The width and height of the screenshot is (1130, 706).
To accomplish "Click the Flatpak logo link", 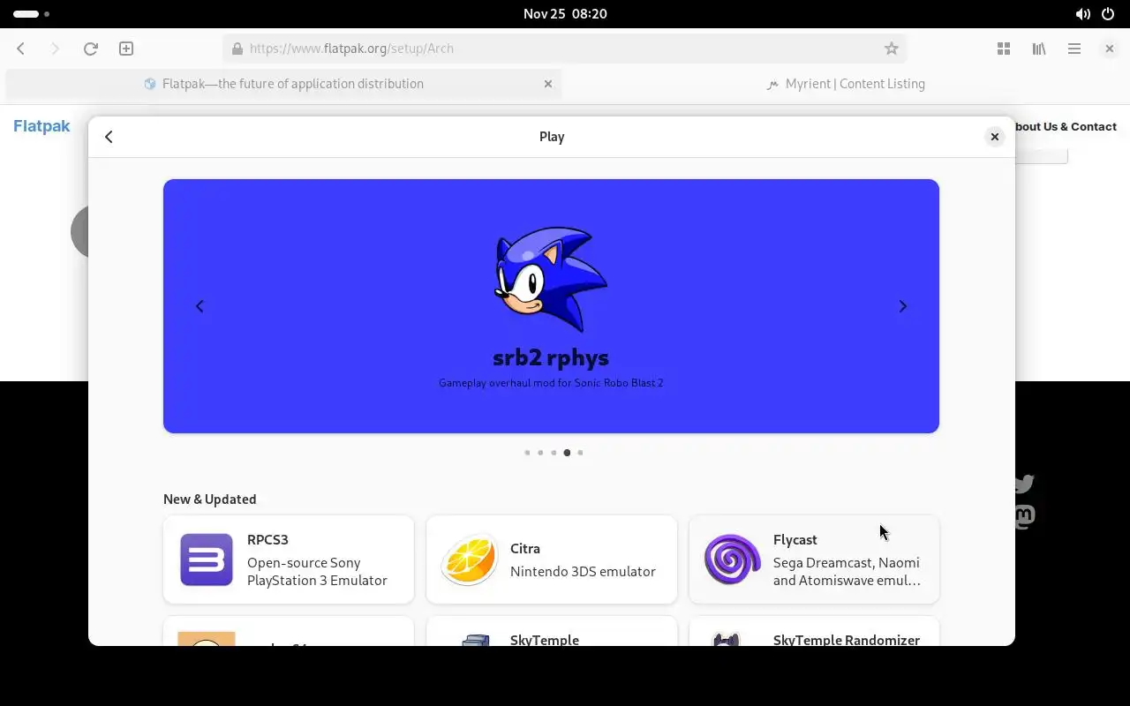I will pyautogui.click(x=41, y=126).
